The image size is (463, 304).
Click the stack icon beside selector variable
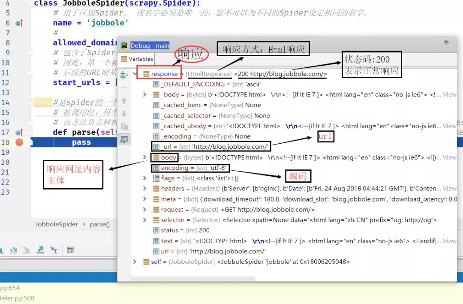pos(156,220)
